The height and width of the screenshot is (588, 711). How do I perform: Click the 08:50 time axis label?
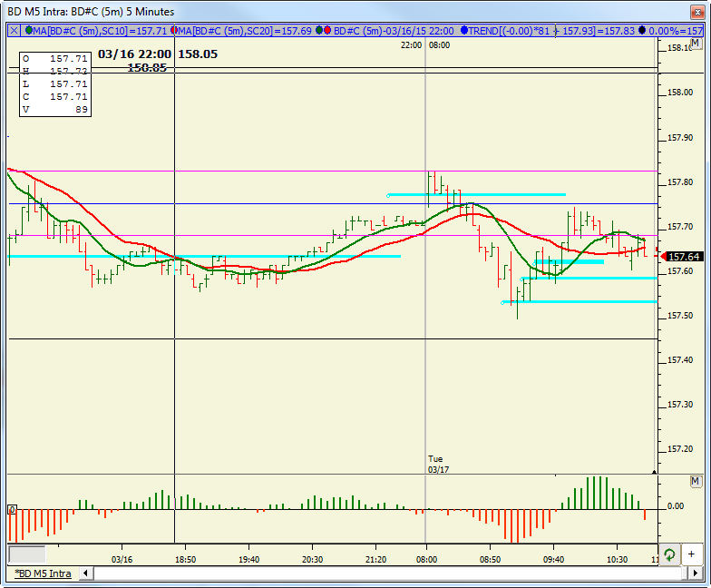click(x=490, y=559)
